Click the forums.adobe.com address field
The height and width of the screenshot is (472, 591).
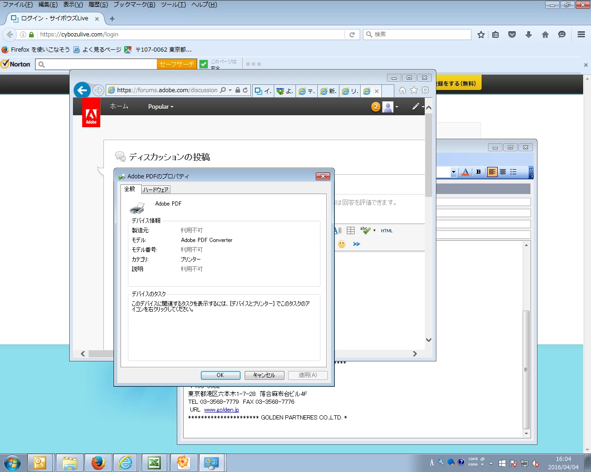167,90
